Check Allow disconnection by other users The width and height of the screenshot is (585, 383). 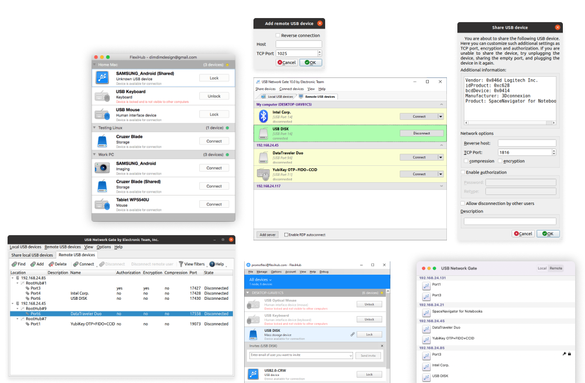click(x=463, y=203)
